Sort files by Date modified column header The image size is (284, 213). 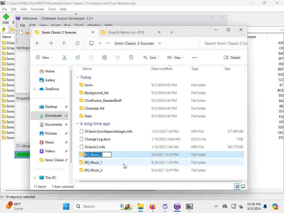tap(162, 69)
